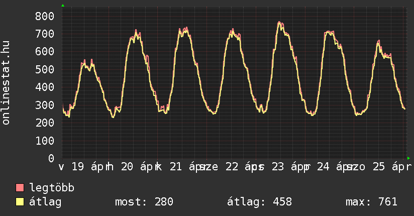Click the green arrow atop the y-axis
The height and width of the screenshot is (216, 414).
click(x=63, y=6)
